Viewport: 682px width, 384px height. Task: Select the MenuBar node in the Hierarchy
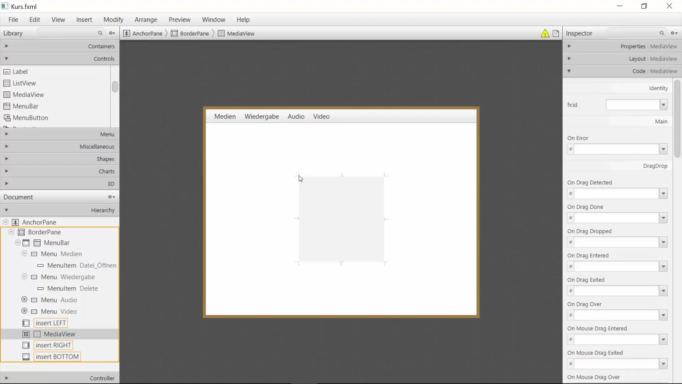click(x=56, y=243)
